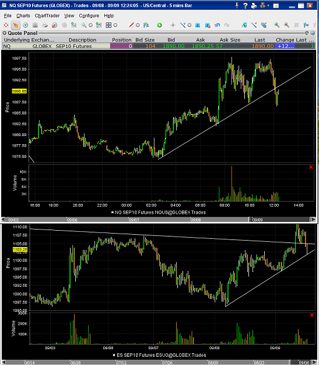Click the grayed redo arrow icon
The image size is (319, 365).
pos(227,25)
